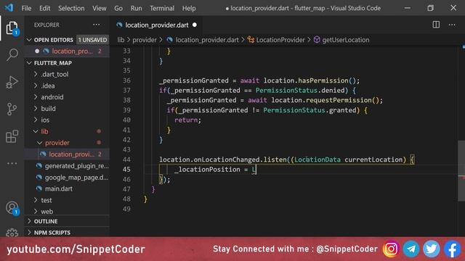Open the Twitter icon in the banner
465x261 pixels.
pos(431,249)
